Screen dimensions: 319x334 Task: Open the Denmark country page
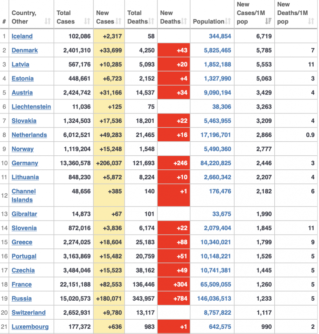pyautogui.click(x=25, y=50)
